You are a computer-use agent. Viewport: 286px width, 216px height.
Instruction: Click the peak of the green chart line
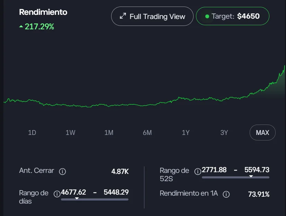tap(285, 66)
